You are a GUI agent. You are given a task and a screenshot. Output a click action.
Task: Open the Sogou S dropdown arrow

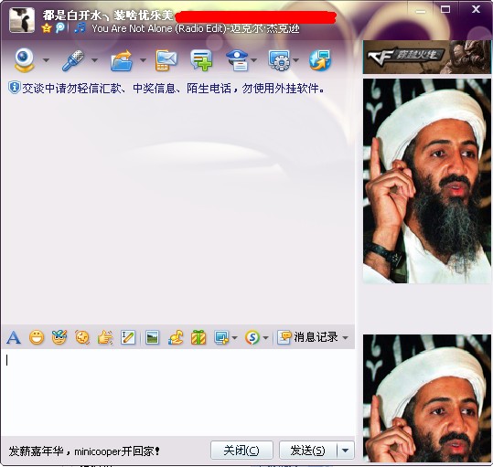click(x=265, y=338)
